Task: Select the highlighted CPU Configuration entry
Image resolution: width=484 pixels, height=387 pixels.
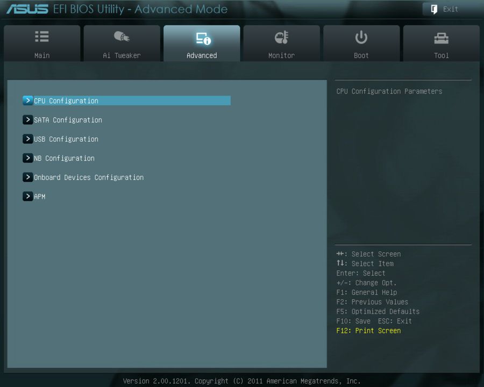Action: coord(66,101)
